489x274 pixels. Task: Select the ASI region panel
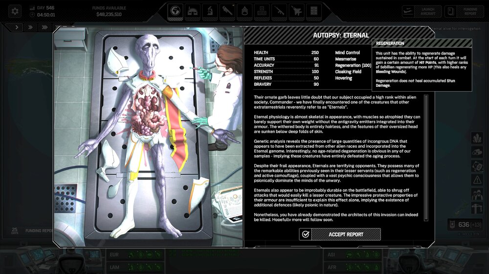(x=354, y=255)
